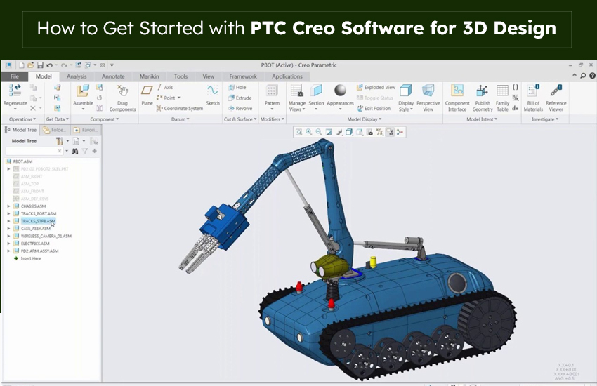The width and height of the screenshot is (597, 386).
Task: Toggle Exploded View
Action: 376,87
